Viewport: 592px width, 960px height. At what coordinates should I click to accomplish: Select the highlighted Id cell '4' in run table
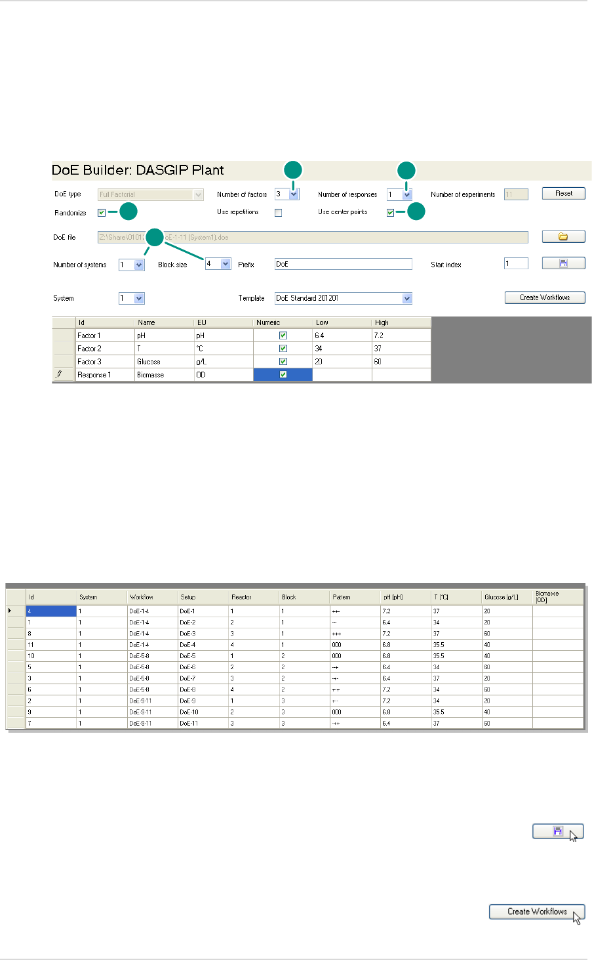51,611
